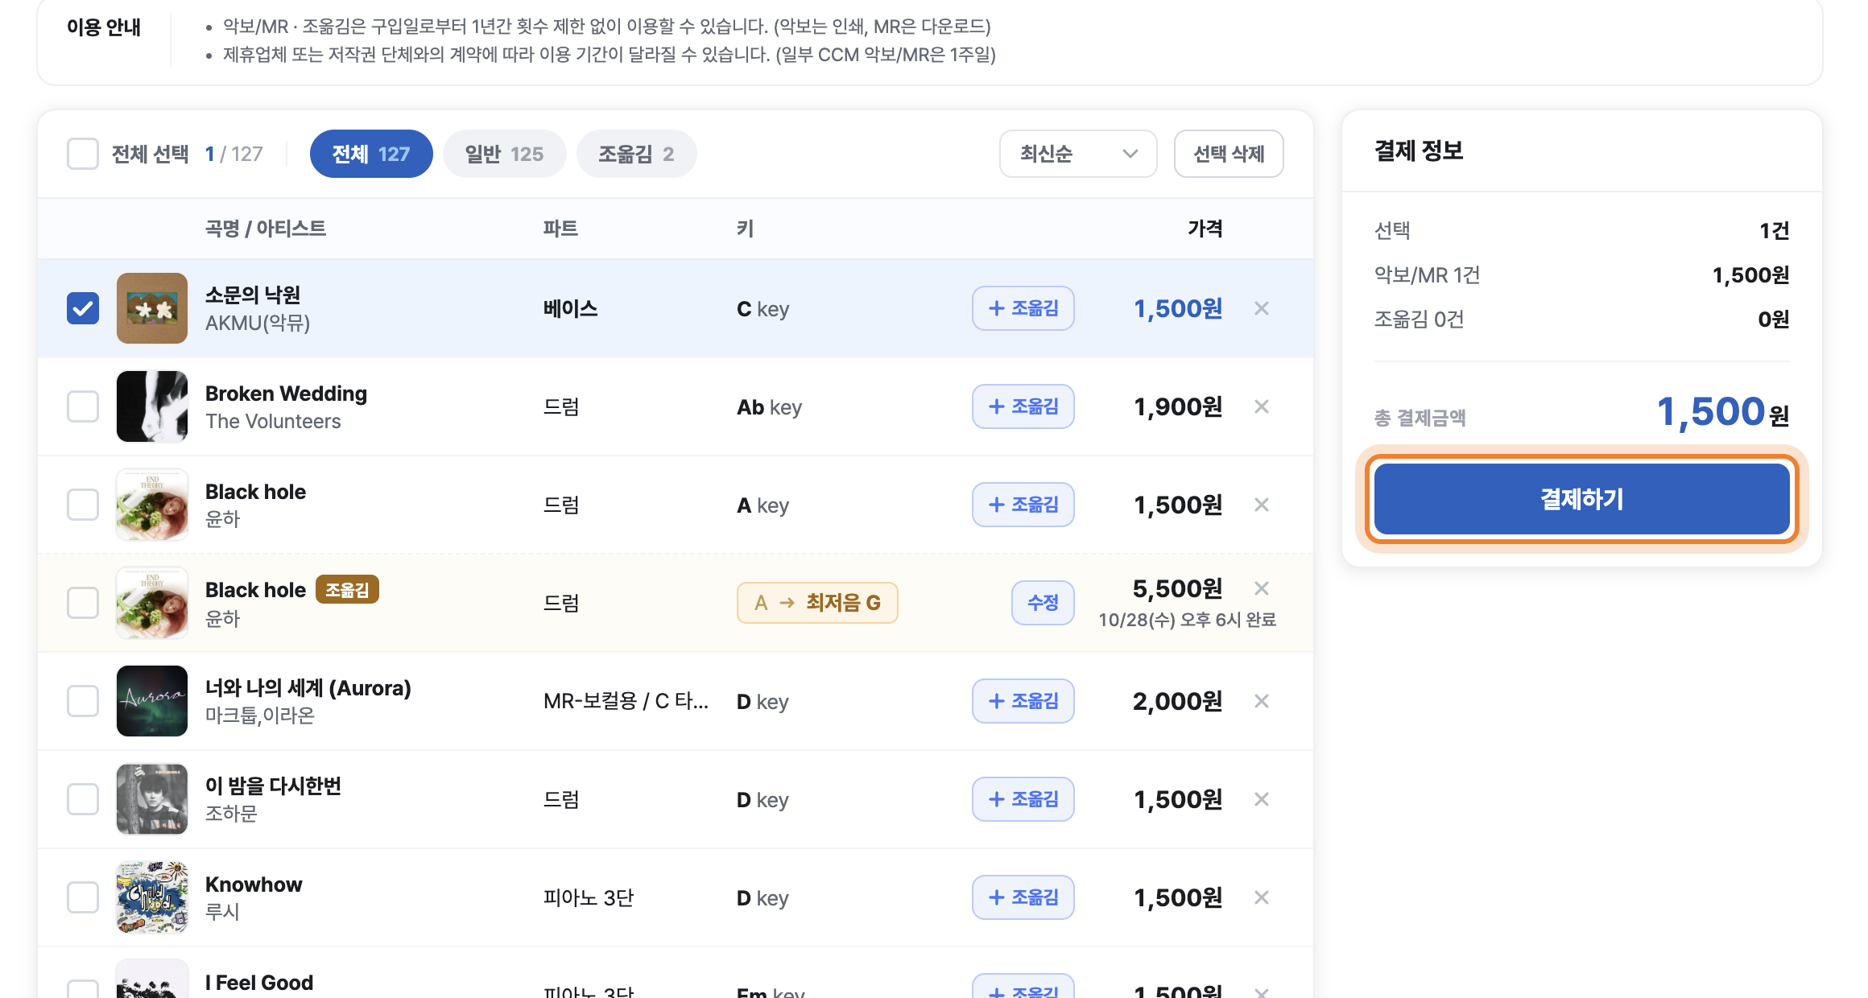
Task: Open the Knowhow album cover thumbnail
Action: pyautogui.click(x=152, y=897)
